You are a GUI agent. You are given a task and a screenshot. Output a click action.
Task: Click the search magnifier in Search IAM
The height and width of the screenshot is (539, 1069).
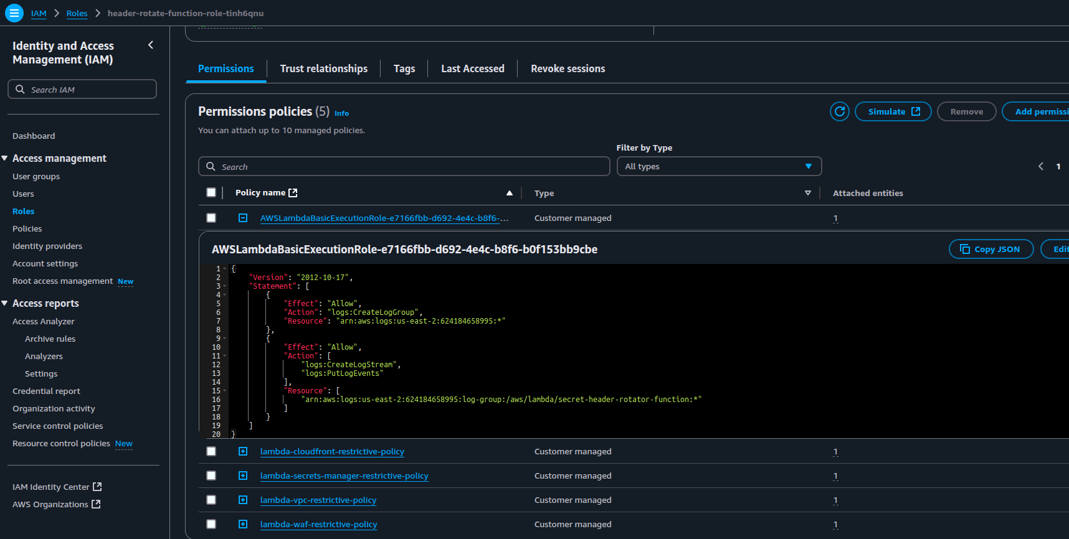(21, 89)
